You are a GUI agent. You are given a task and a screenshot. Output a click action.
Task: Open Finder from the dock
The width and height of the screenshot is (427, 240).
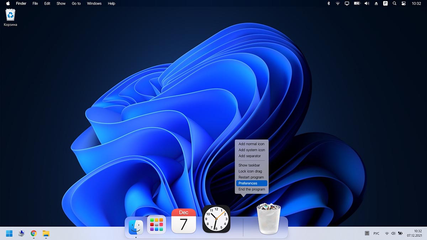tap(136, 227)
